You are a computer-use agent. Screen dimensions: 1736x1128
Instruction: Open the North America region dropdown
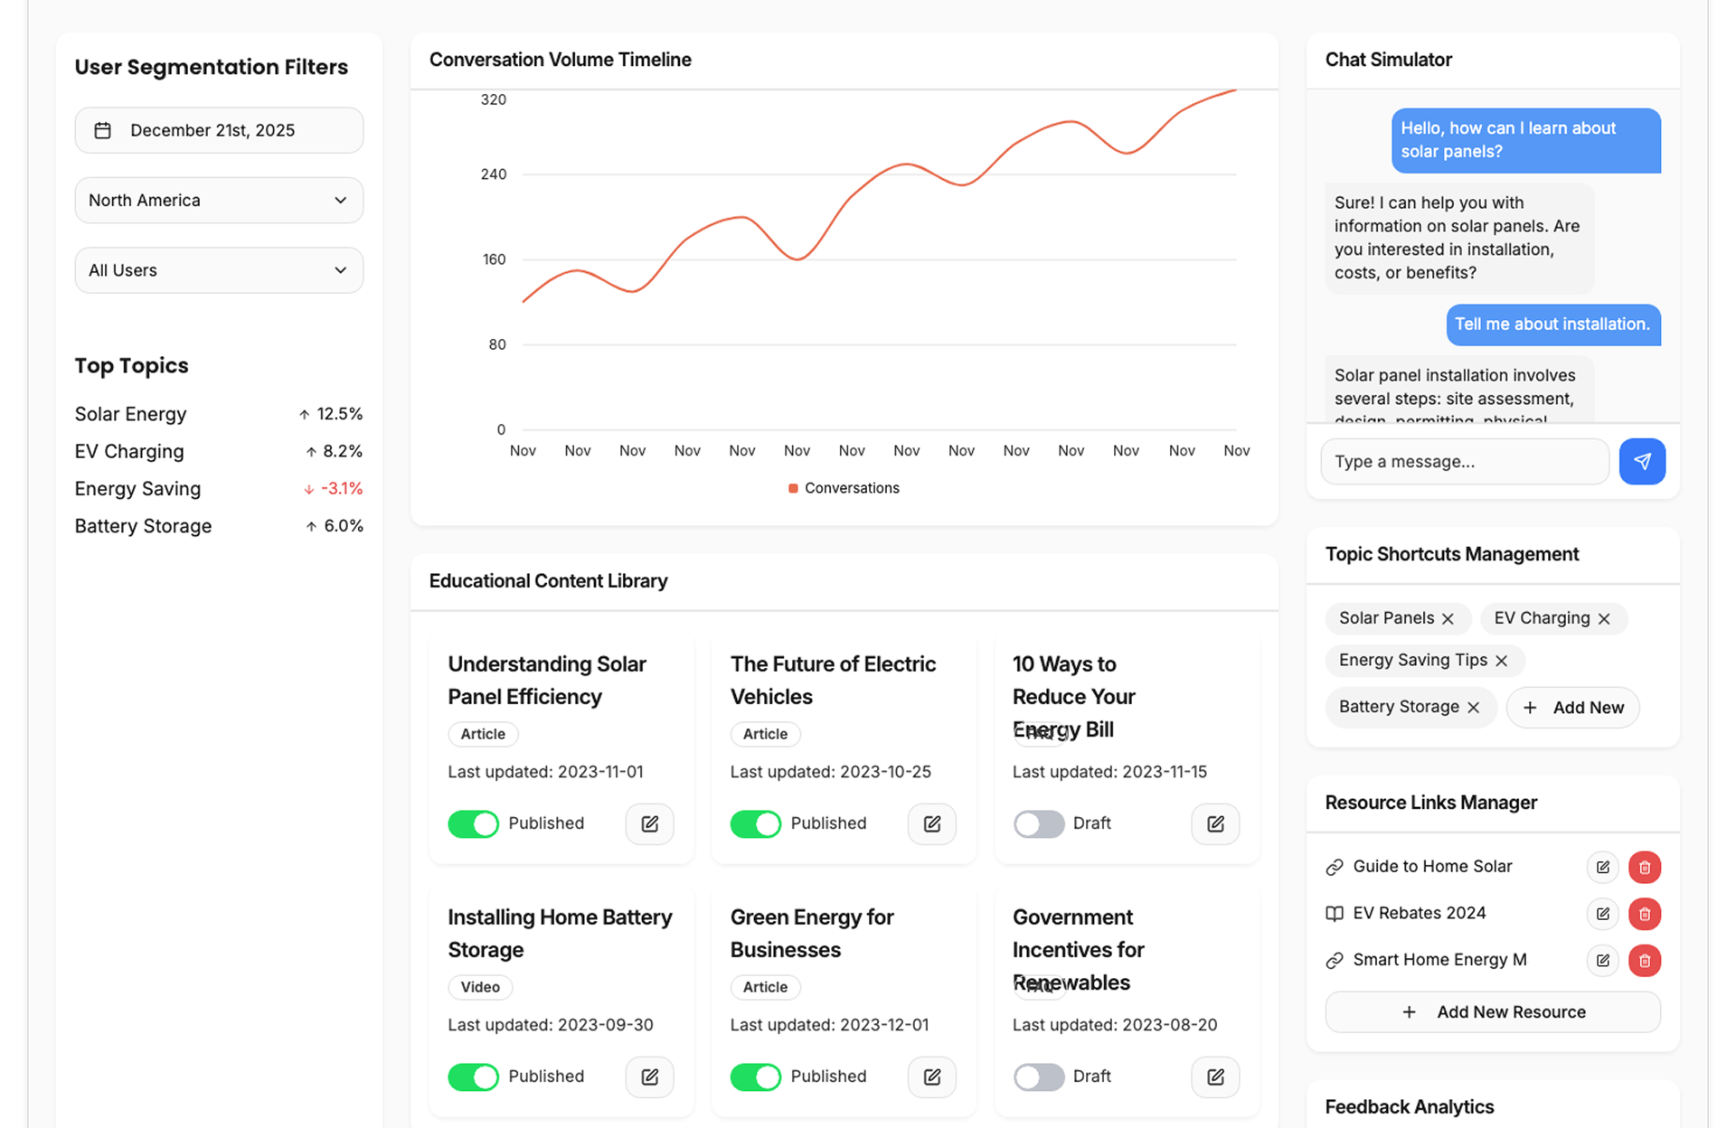pyautogui.click(x=219, y=200)
